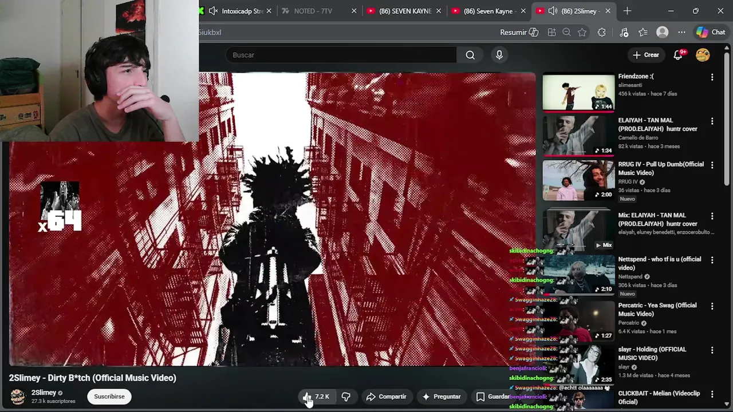Image resolution: width=733 pixels, height=412 pixels.
Task: Click the Resumir button in address bar
Action: (x=519, y=33)
